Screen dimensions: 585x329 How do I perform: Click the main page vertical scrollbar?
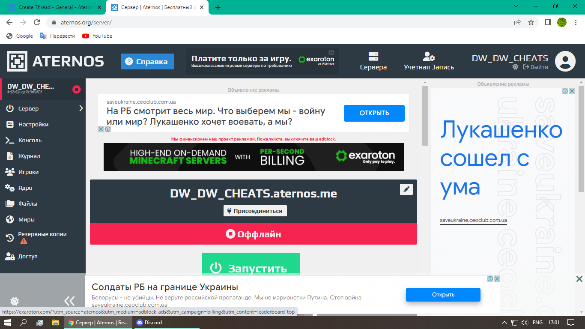(x=425, y=116)
